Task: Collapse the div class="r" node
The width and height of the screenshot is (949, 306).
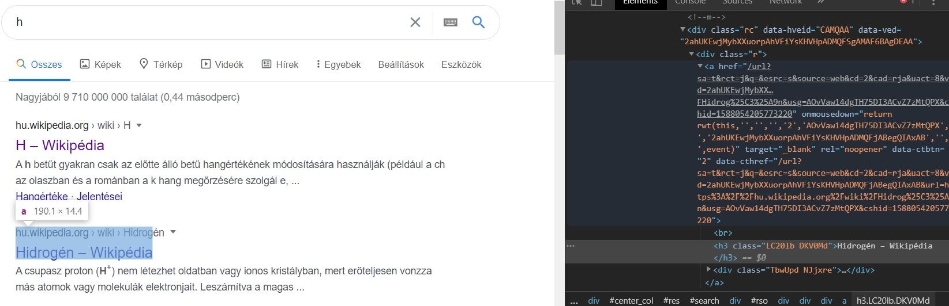Action: click(692, 54)
